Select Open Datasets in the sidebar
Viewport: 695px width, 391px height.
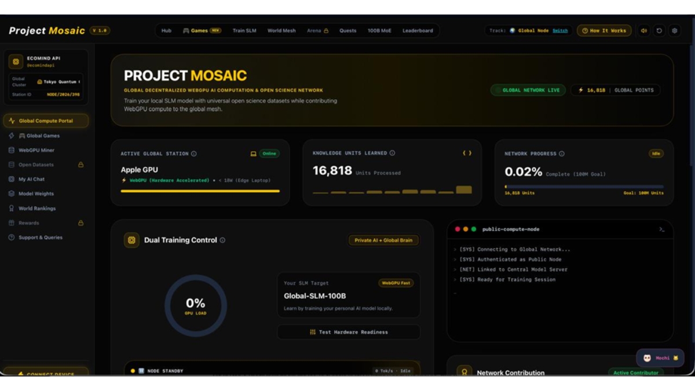[46, 165]
